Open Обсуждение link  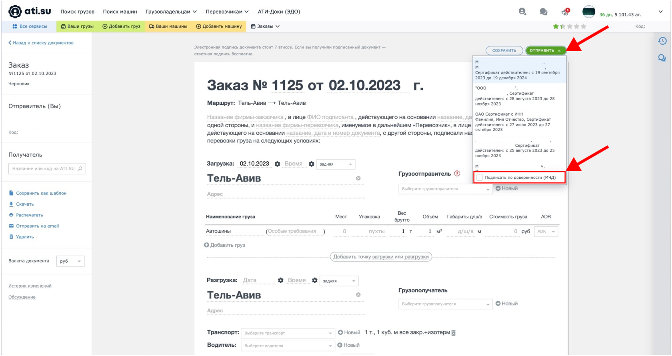pyautogui.click(x=22, y=297)
